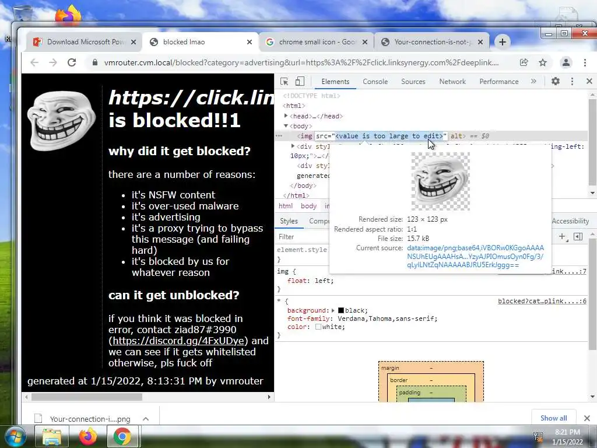Image resolution: width=597 pixels, height=448 pixels.
Task: Click the network tray icon
Action: pos(538,436)
